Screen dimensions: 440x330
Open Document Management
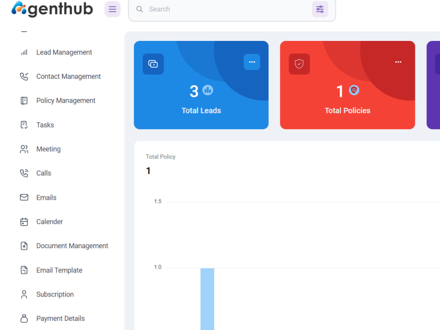[72, 246]
